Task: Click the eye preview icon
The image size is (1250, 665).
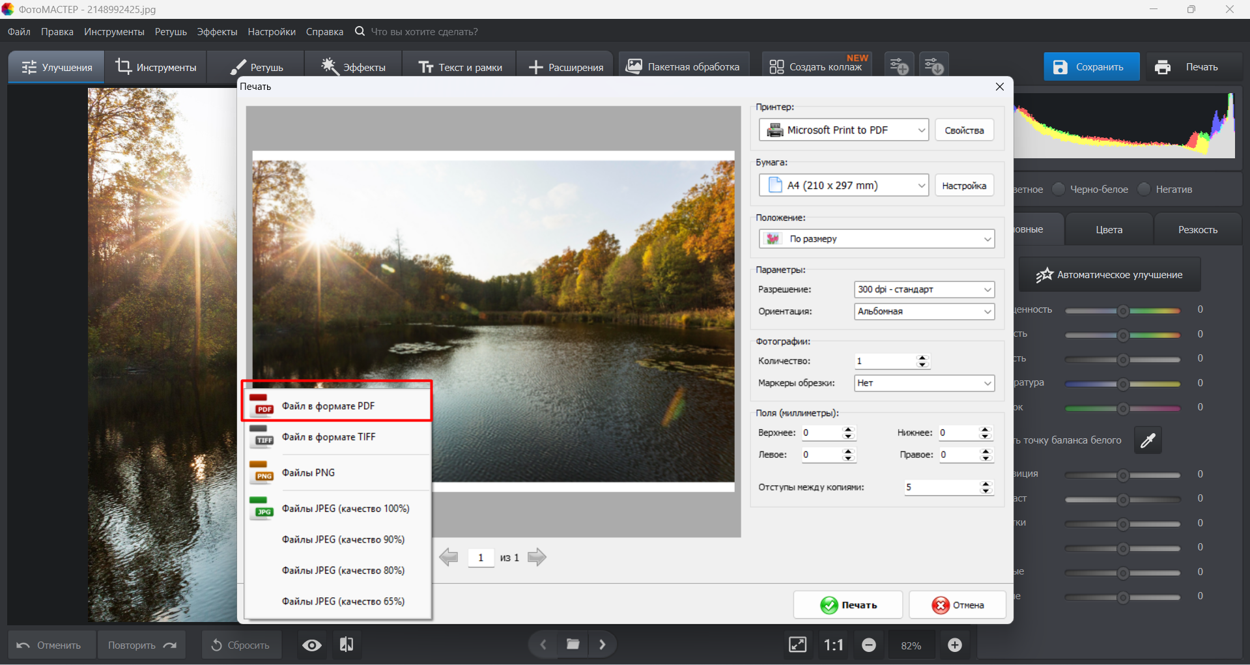Action: click(311, 645)
